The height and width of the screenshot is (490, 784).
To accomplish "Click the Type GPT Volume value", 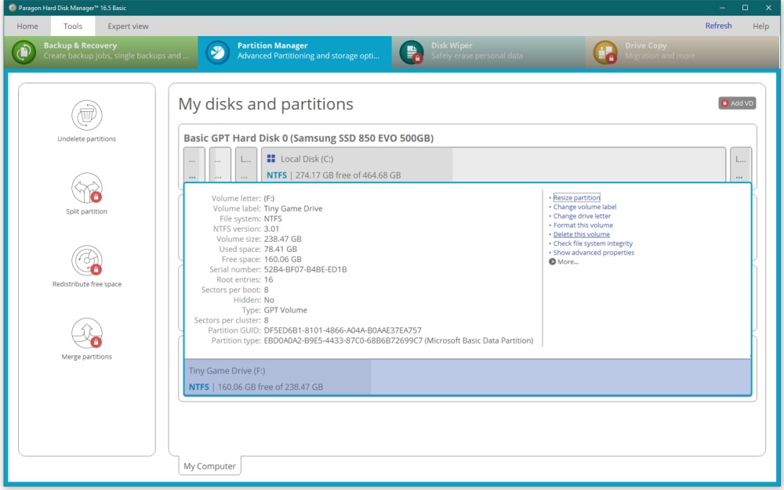I will (285, 310).
